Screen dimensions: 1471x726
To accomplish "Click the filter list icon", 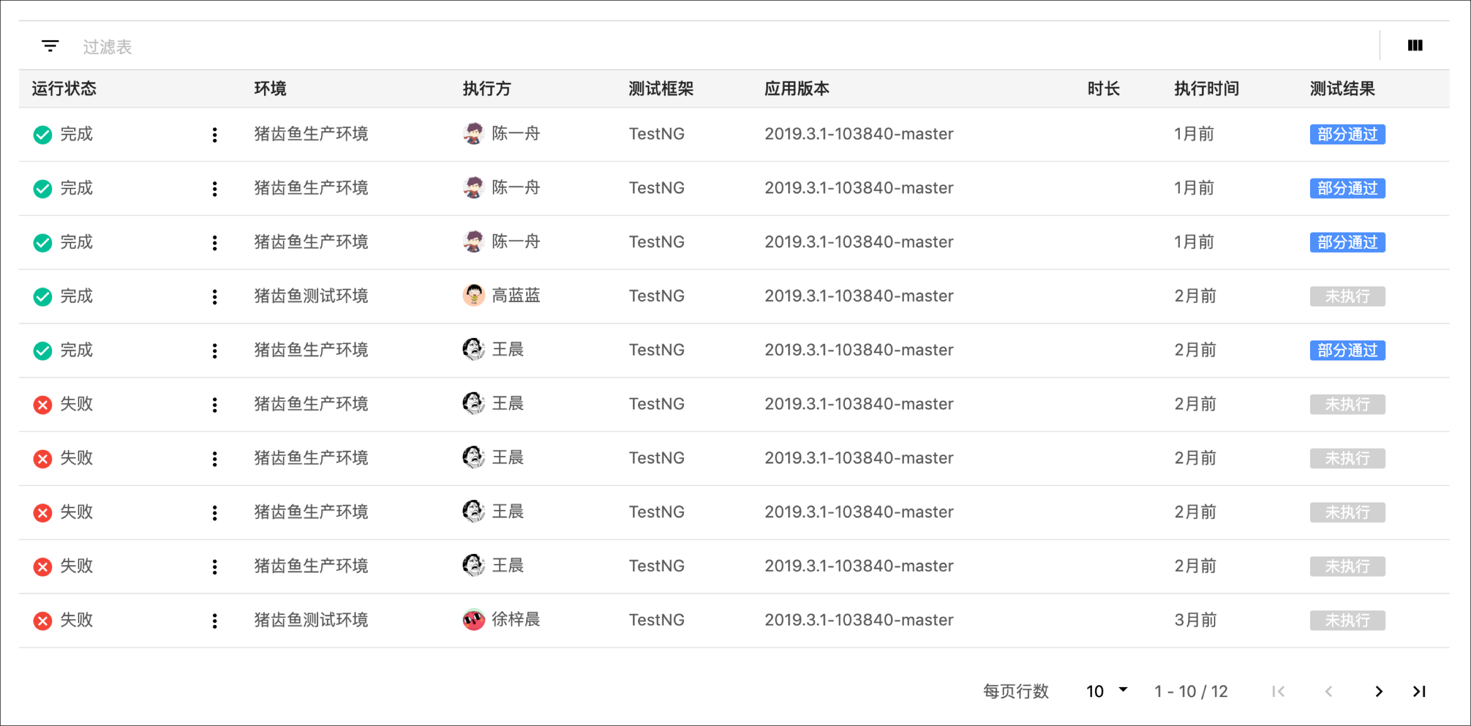I will pyautogui.click(x=50, y=45).
